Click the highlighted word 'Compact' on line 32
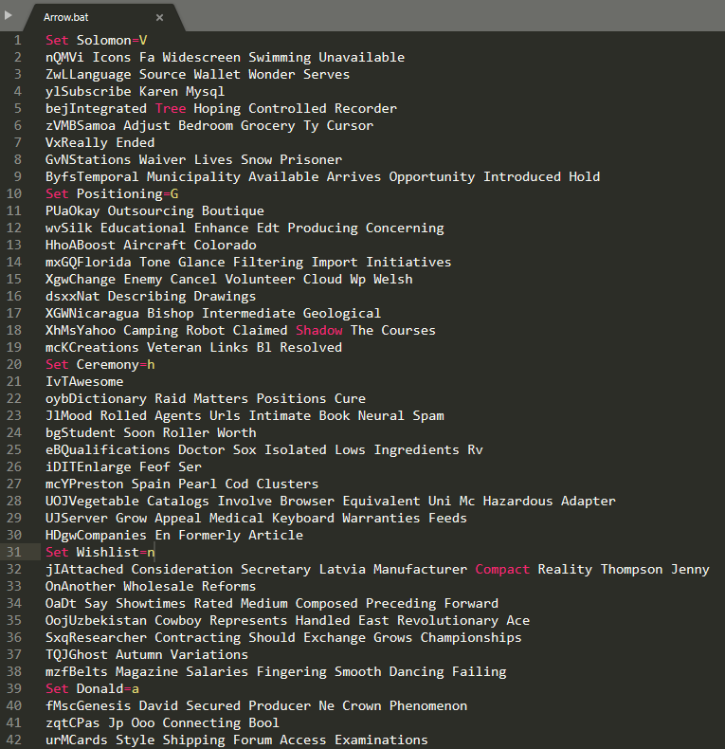This screenshot has height=749, width=725. [x=502, y=569]
